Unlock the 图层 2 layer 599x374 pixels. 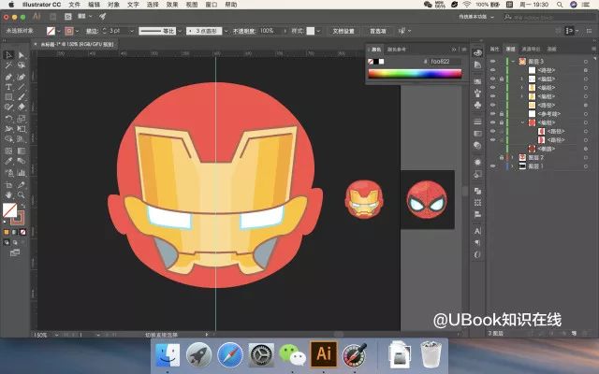(x=502, y=158)
